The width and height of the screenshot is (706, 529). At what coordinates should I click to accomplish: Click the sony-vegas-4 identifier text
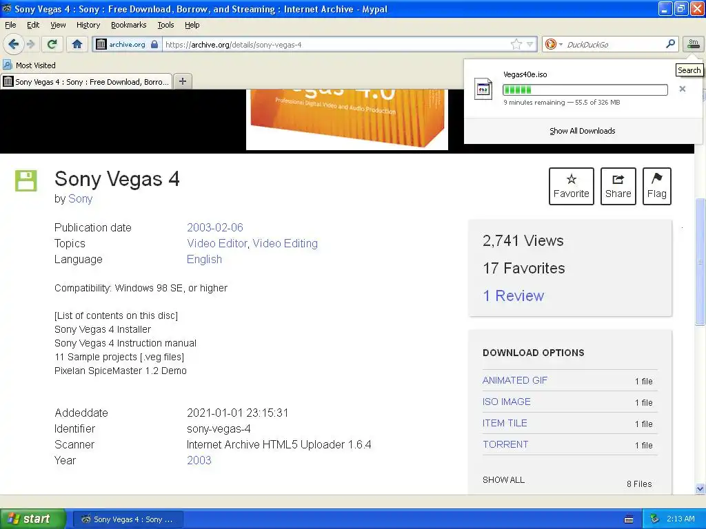pyautogui.click(x=219, y=428)
